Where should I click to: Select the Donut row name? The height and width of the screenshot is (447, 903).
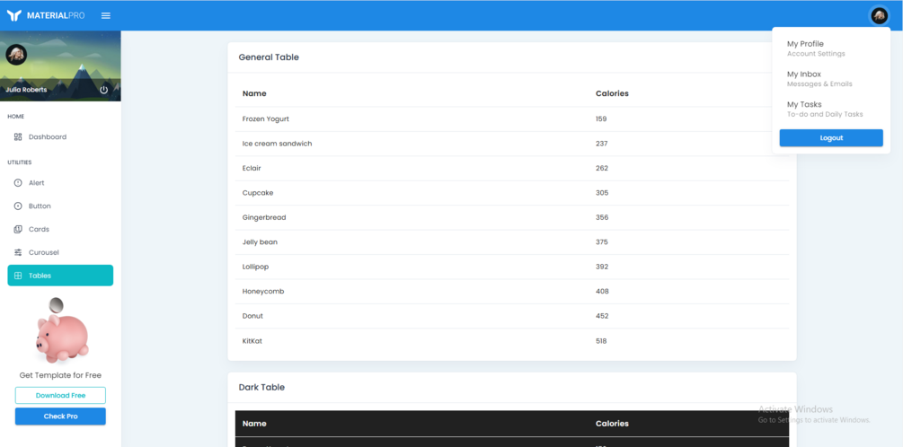pyautogui.click(x=252, y=317)
